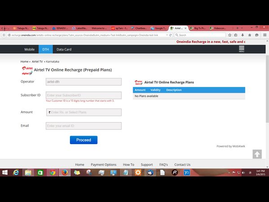The image size is (269, 202).
Task: Open the Payment Options footer link
Action: [104, 164]
